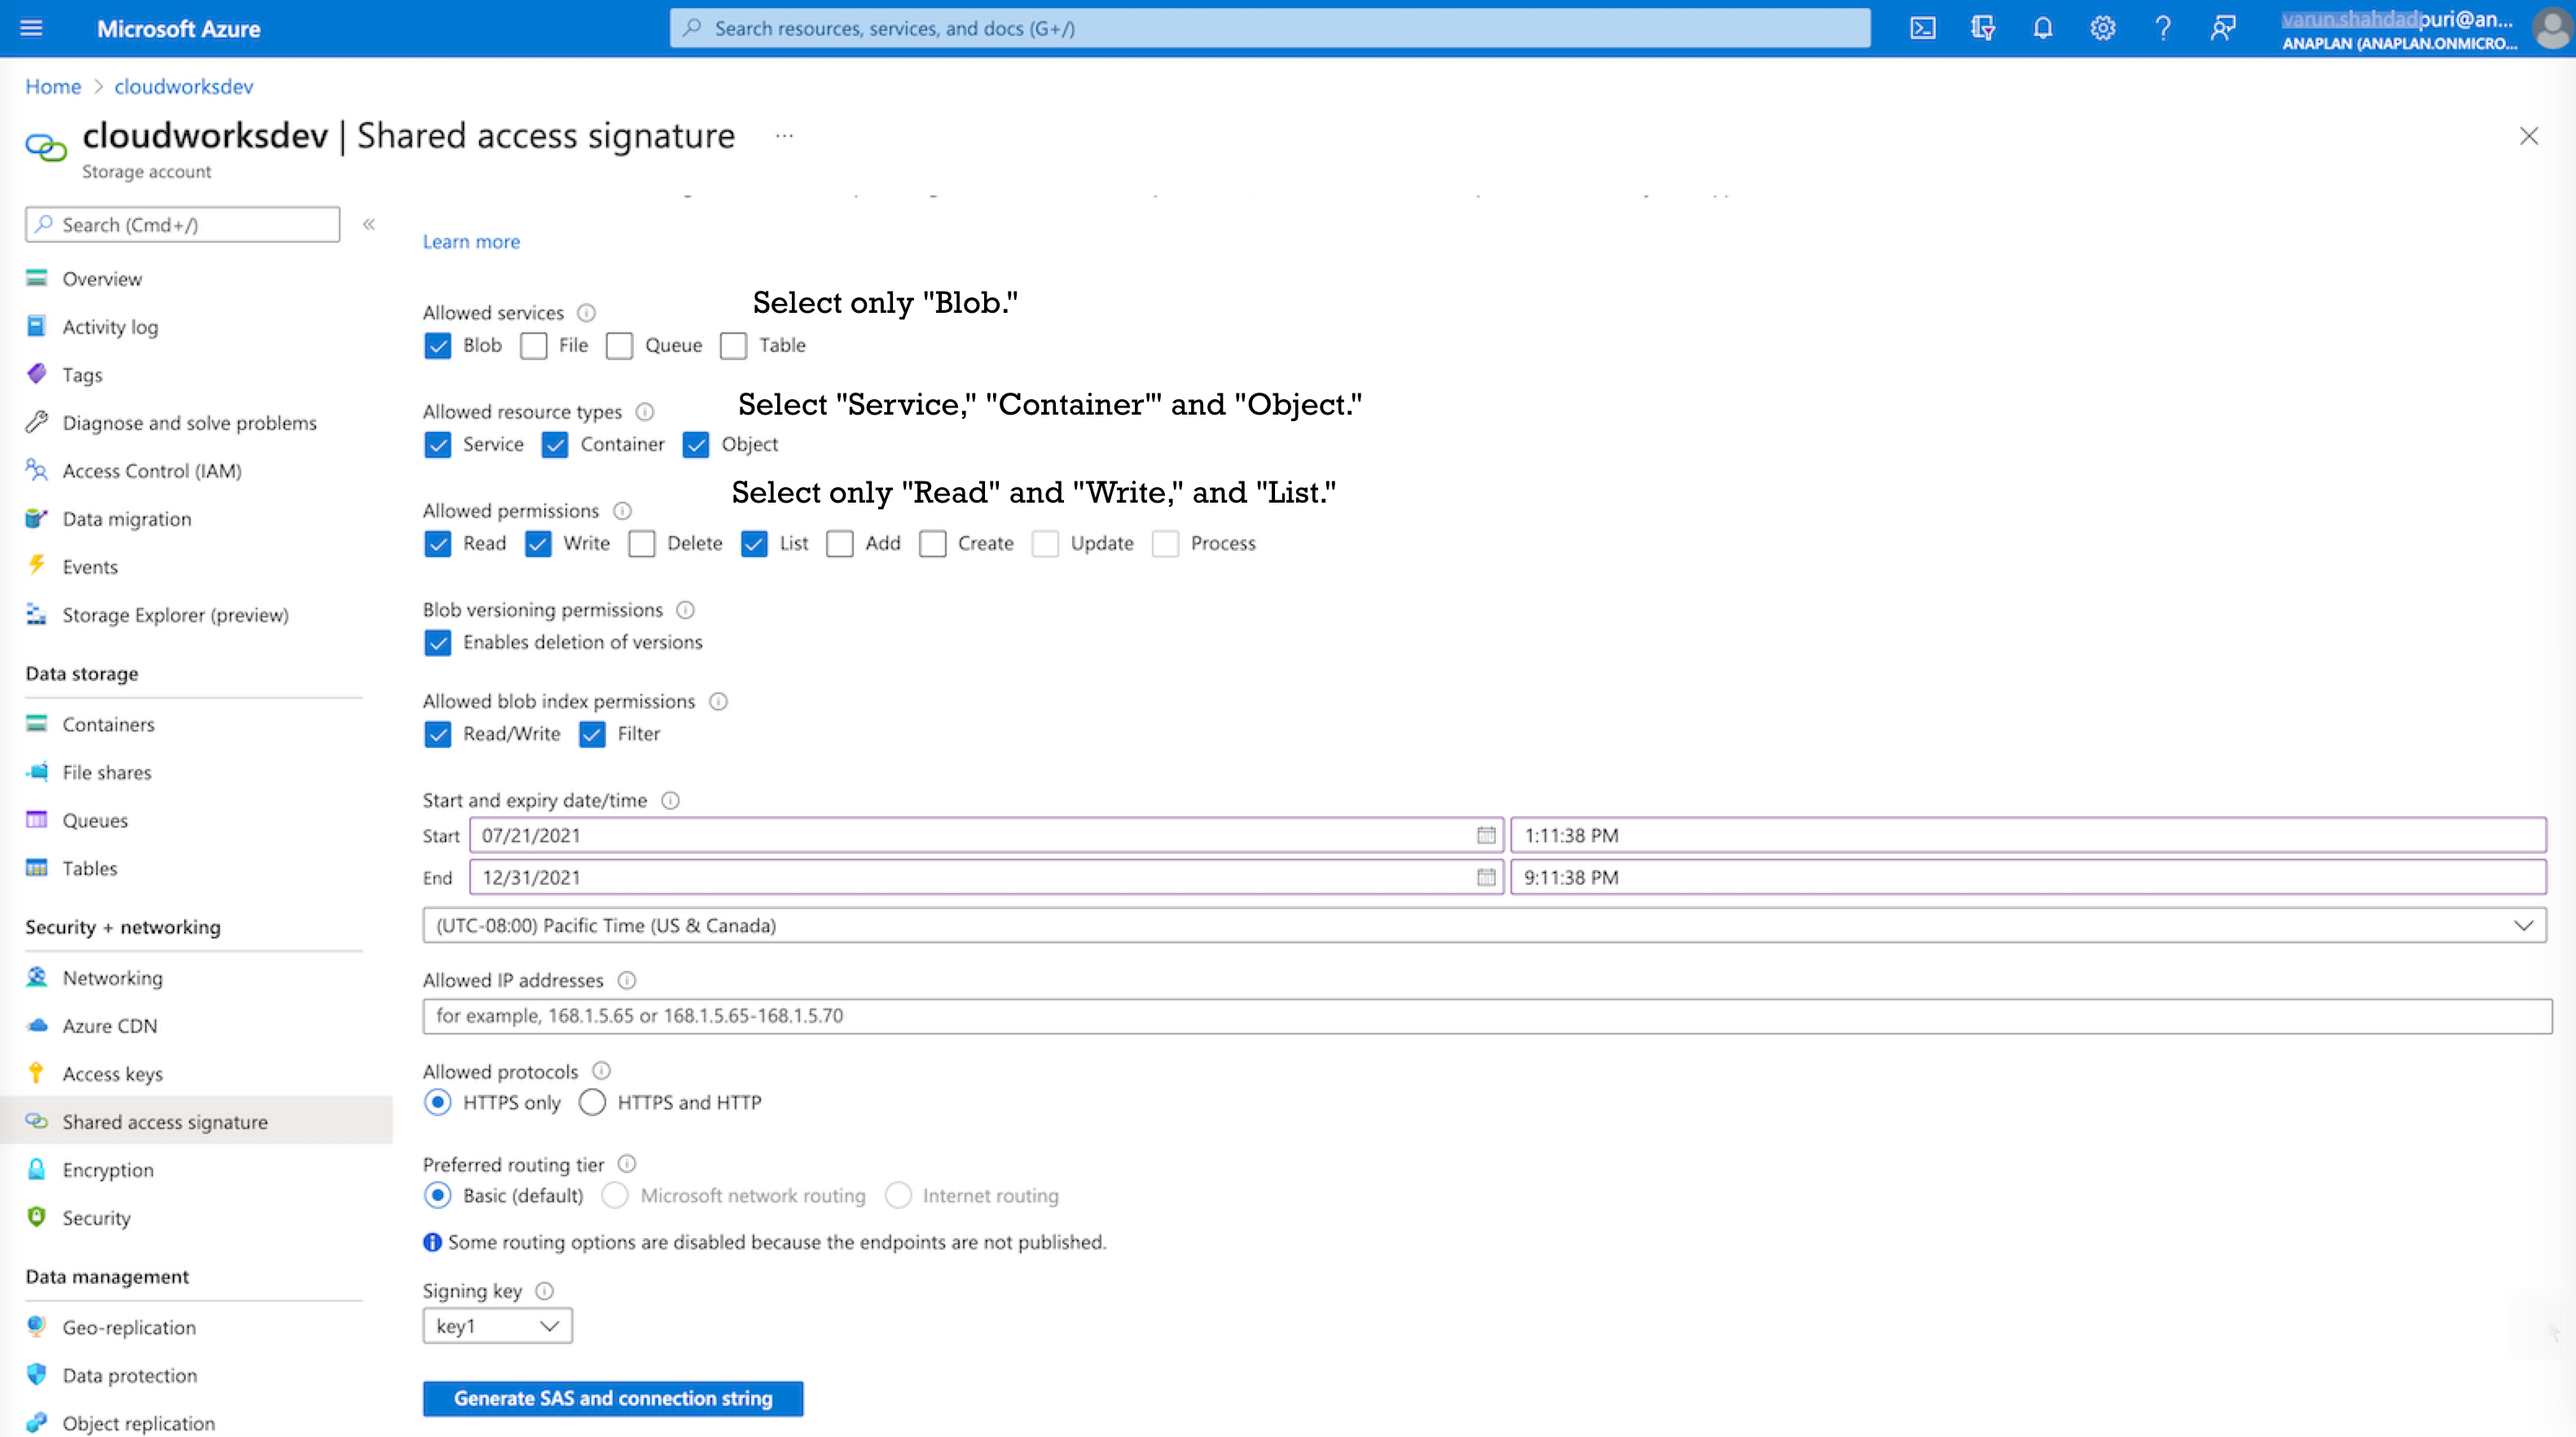
Task: Open Storage Explorer (preview)
Action: tap(176, 615)
